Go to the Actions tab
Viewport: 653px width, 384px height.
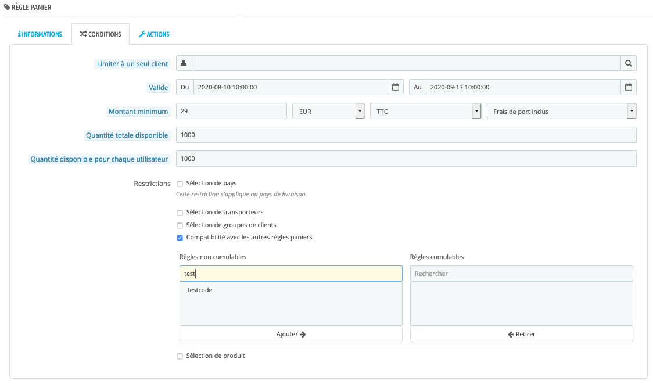click(x=154, y=34)
